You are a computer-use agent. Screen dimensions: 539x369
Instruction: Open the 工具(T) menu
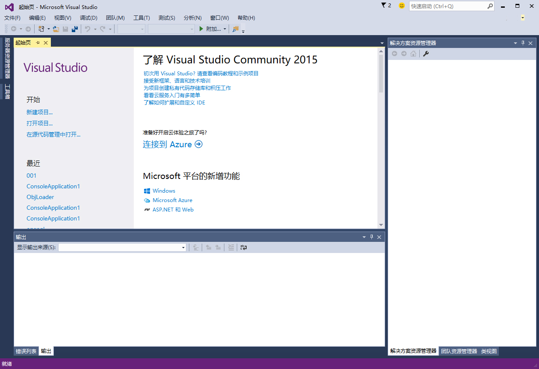[141, 18]
